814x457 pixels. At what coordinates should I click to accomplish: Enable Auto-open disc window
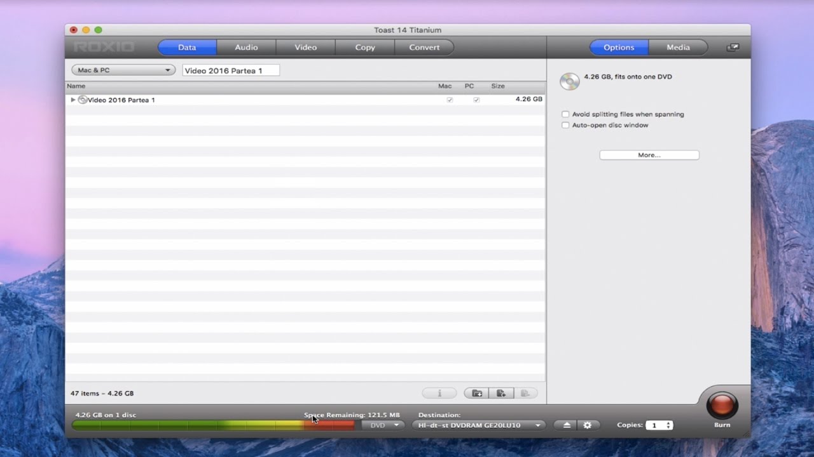pos(565,126)
